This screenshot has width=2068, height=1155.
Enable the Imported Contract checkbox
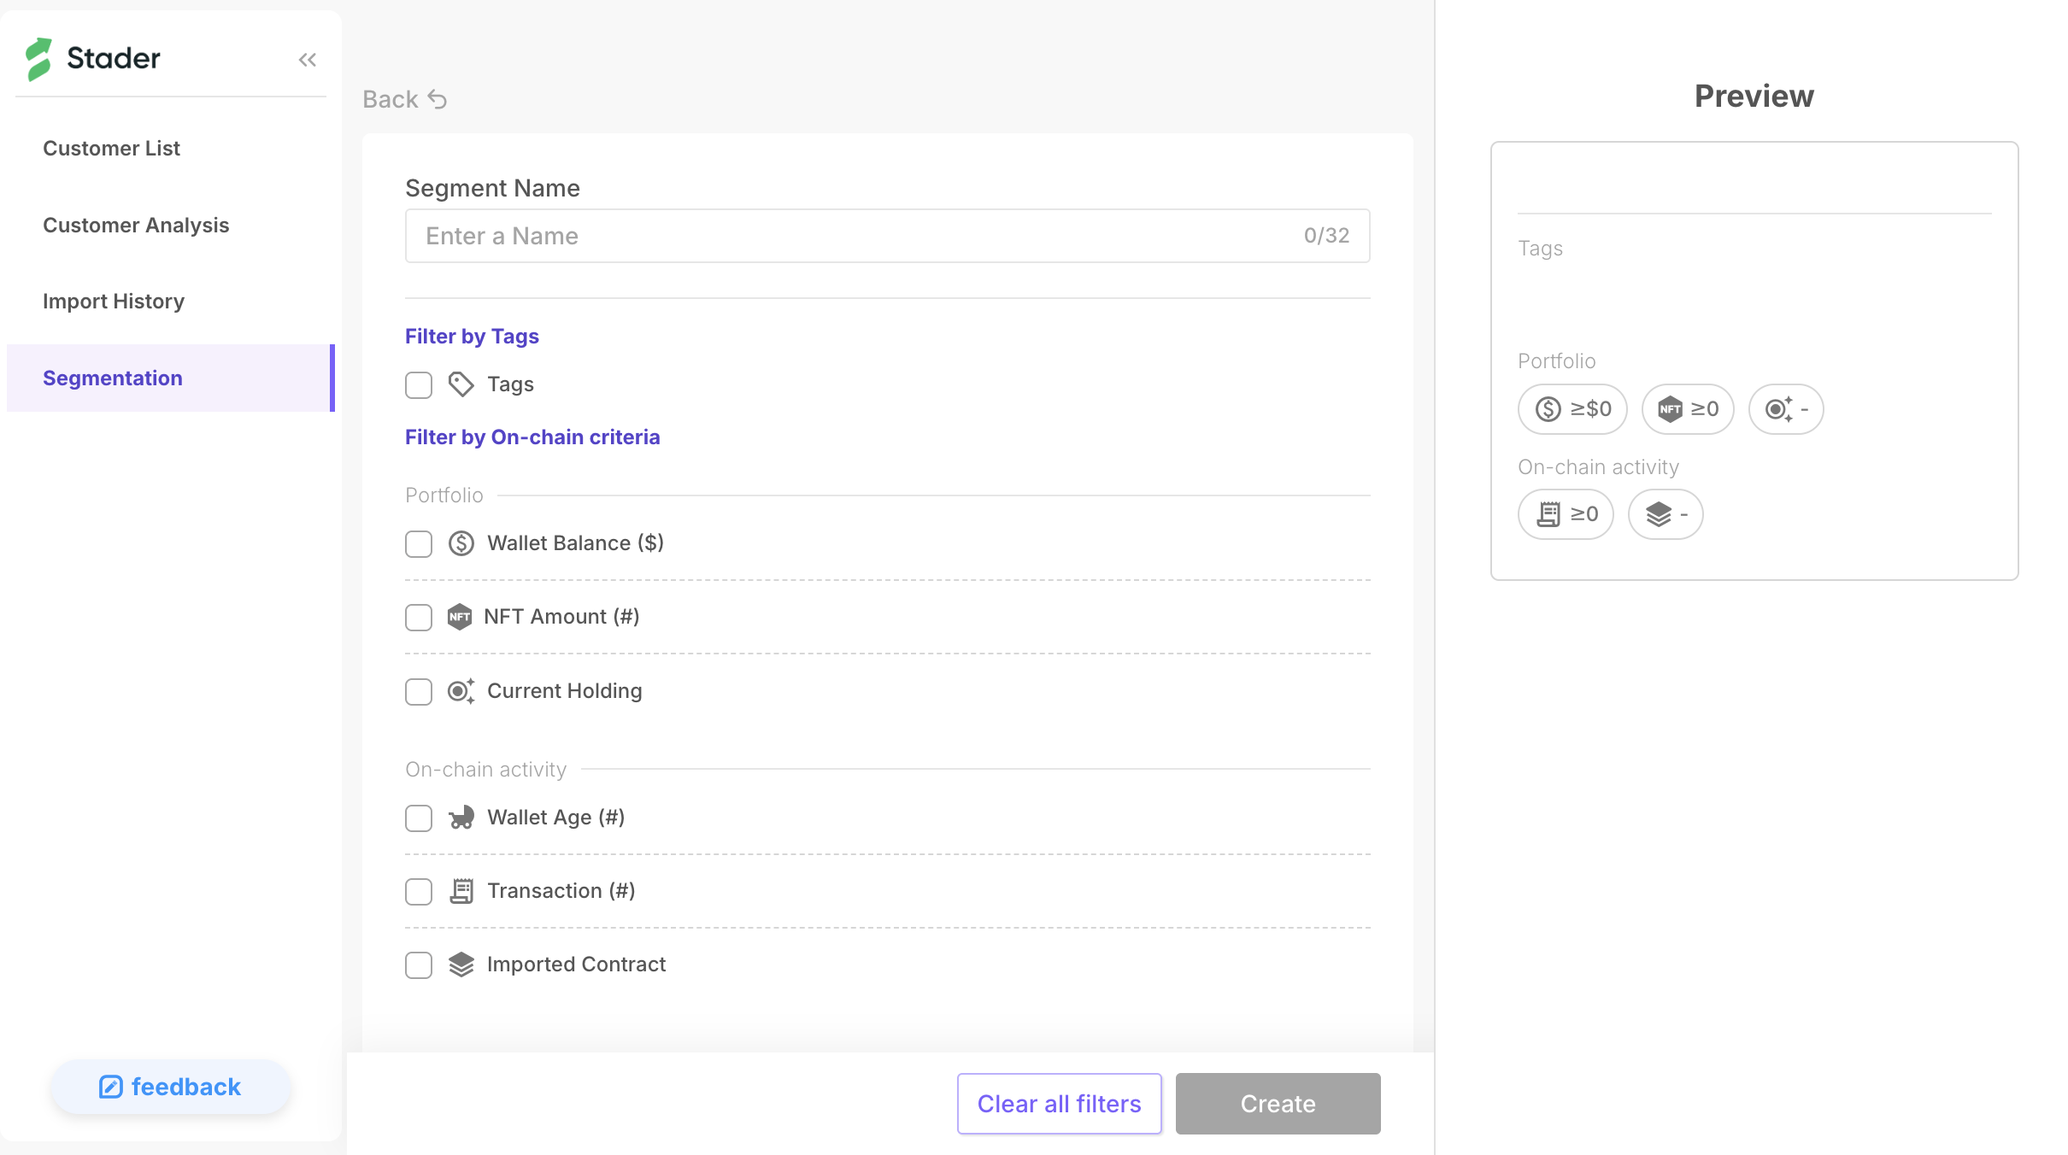pos(419,964)
